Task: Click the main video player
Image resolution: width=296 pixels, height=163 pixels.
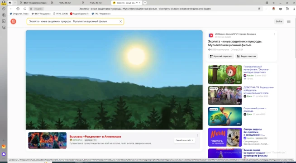Action: tap(114, 80)
